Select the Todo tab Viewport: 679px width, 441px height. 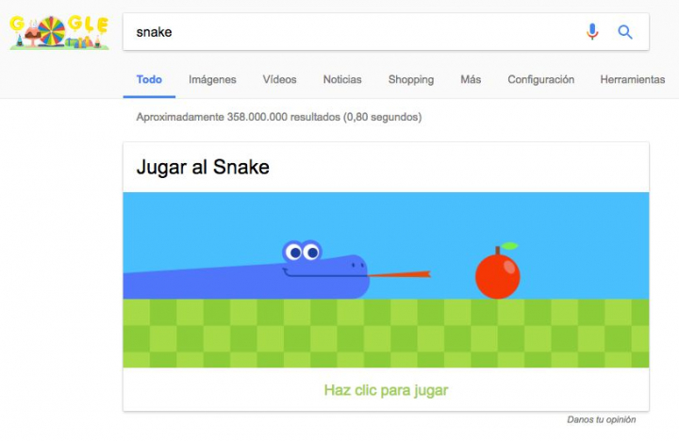149,80
